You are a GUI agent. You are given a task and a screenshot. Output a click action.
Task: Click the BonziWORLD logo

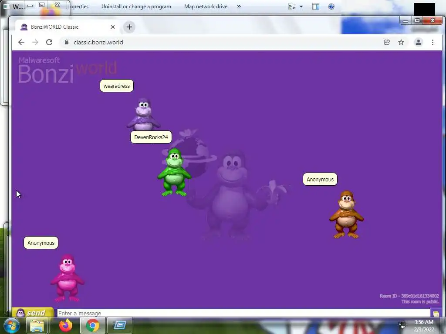click(68, 70)
